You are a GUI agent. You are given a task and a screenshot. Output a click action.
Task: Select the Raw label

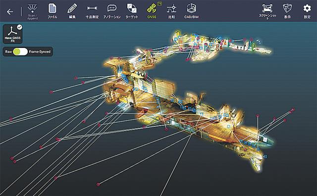pos(8,52)
